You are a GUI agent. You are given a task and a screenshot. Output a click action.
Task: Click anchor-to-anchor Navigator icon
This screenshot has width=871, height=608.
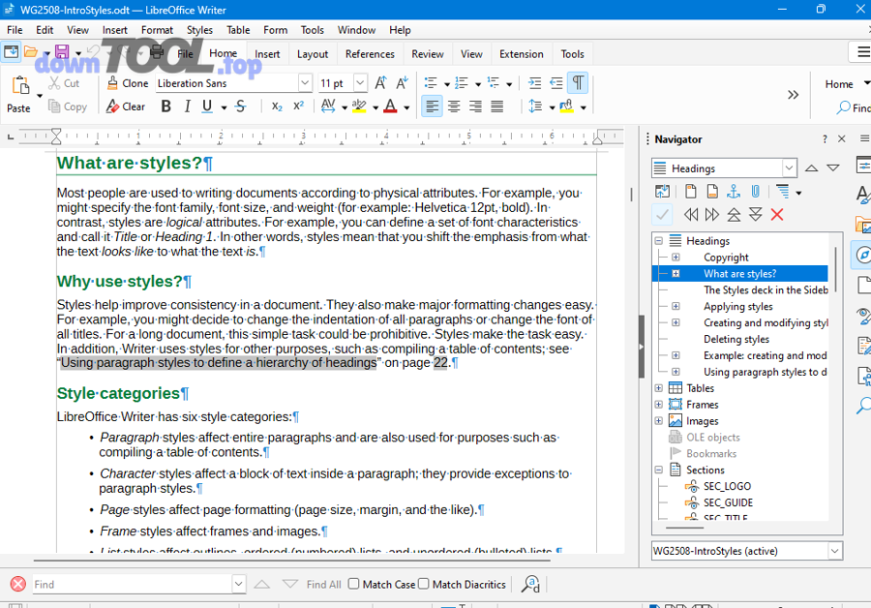click(x=734, y=192)
